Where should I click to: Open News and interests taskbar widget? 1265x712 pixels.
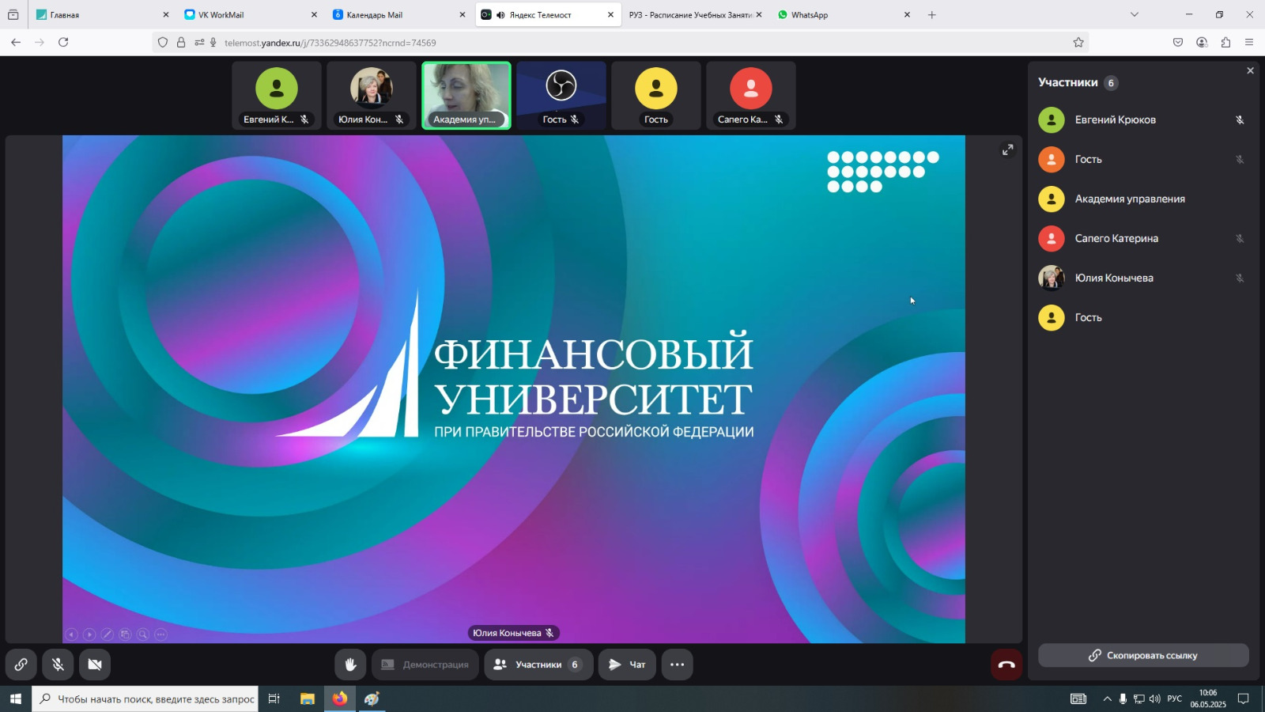click(1078, 699)
